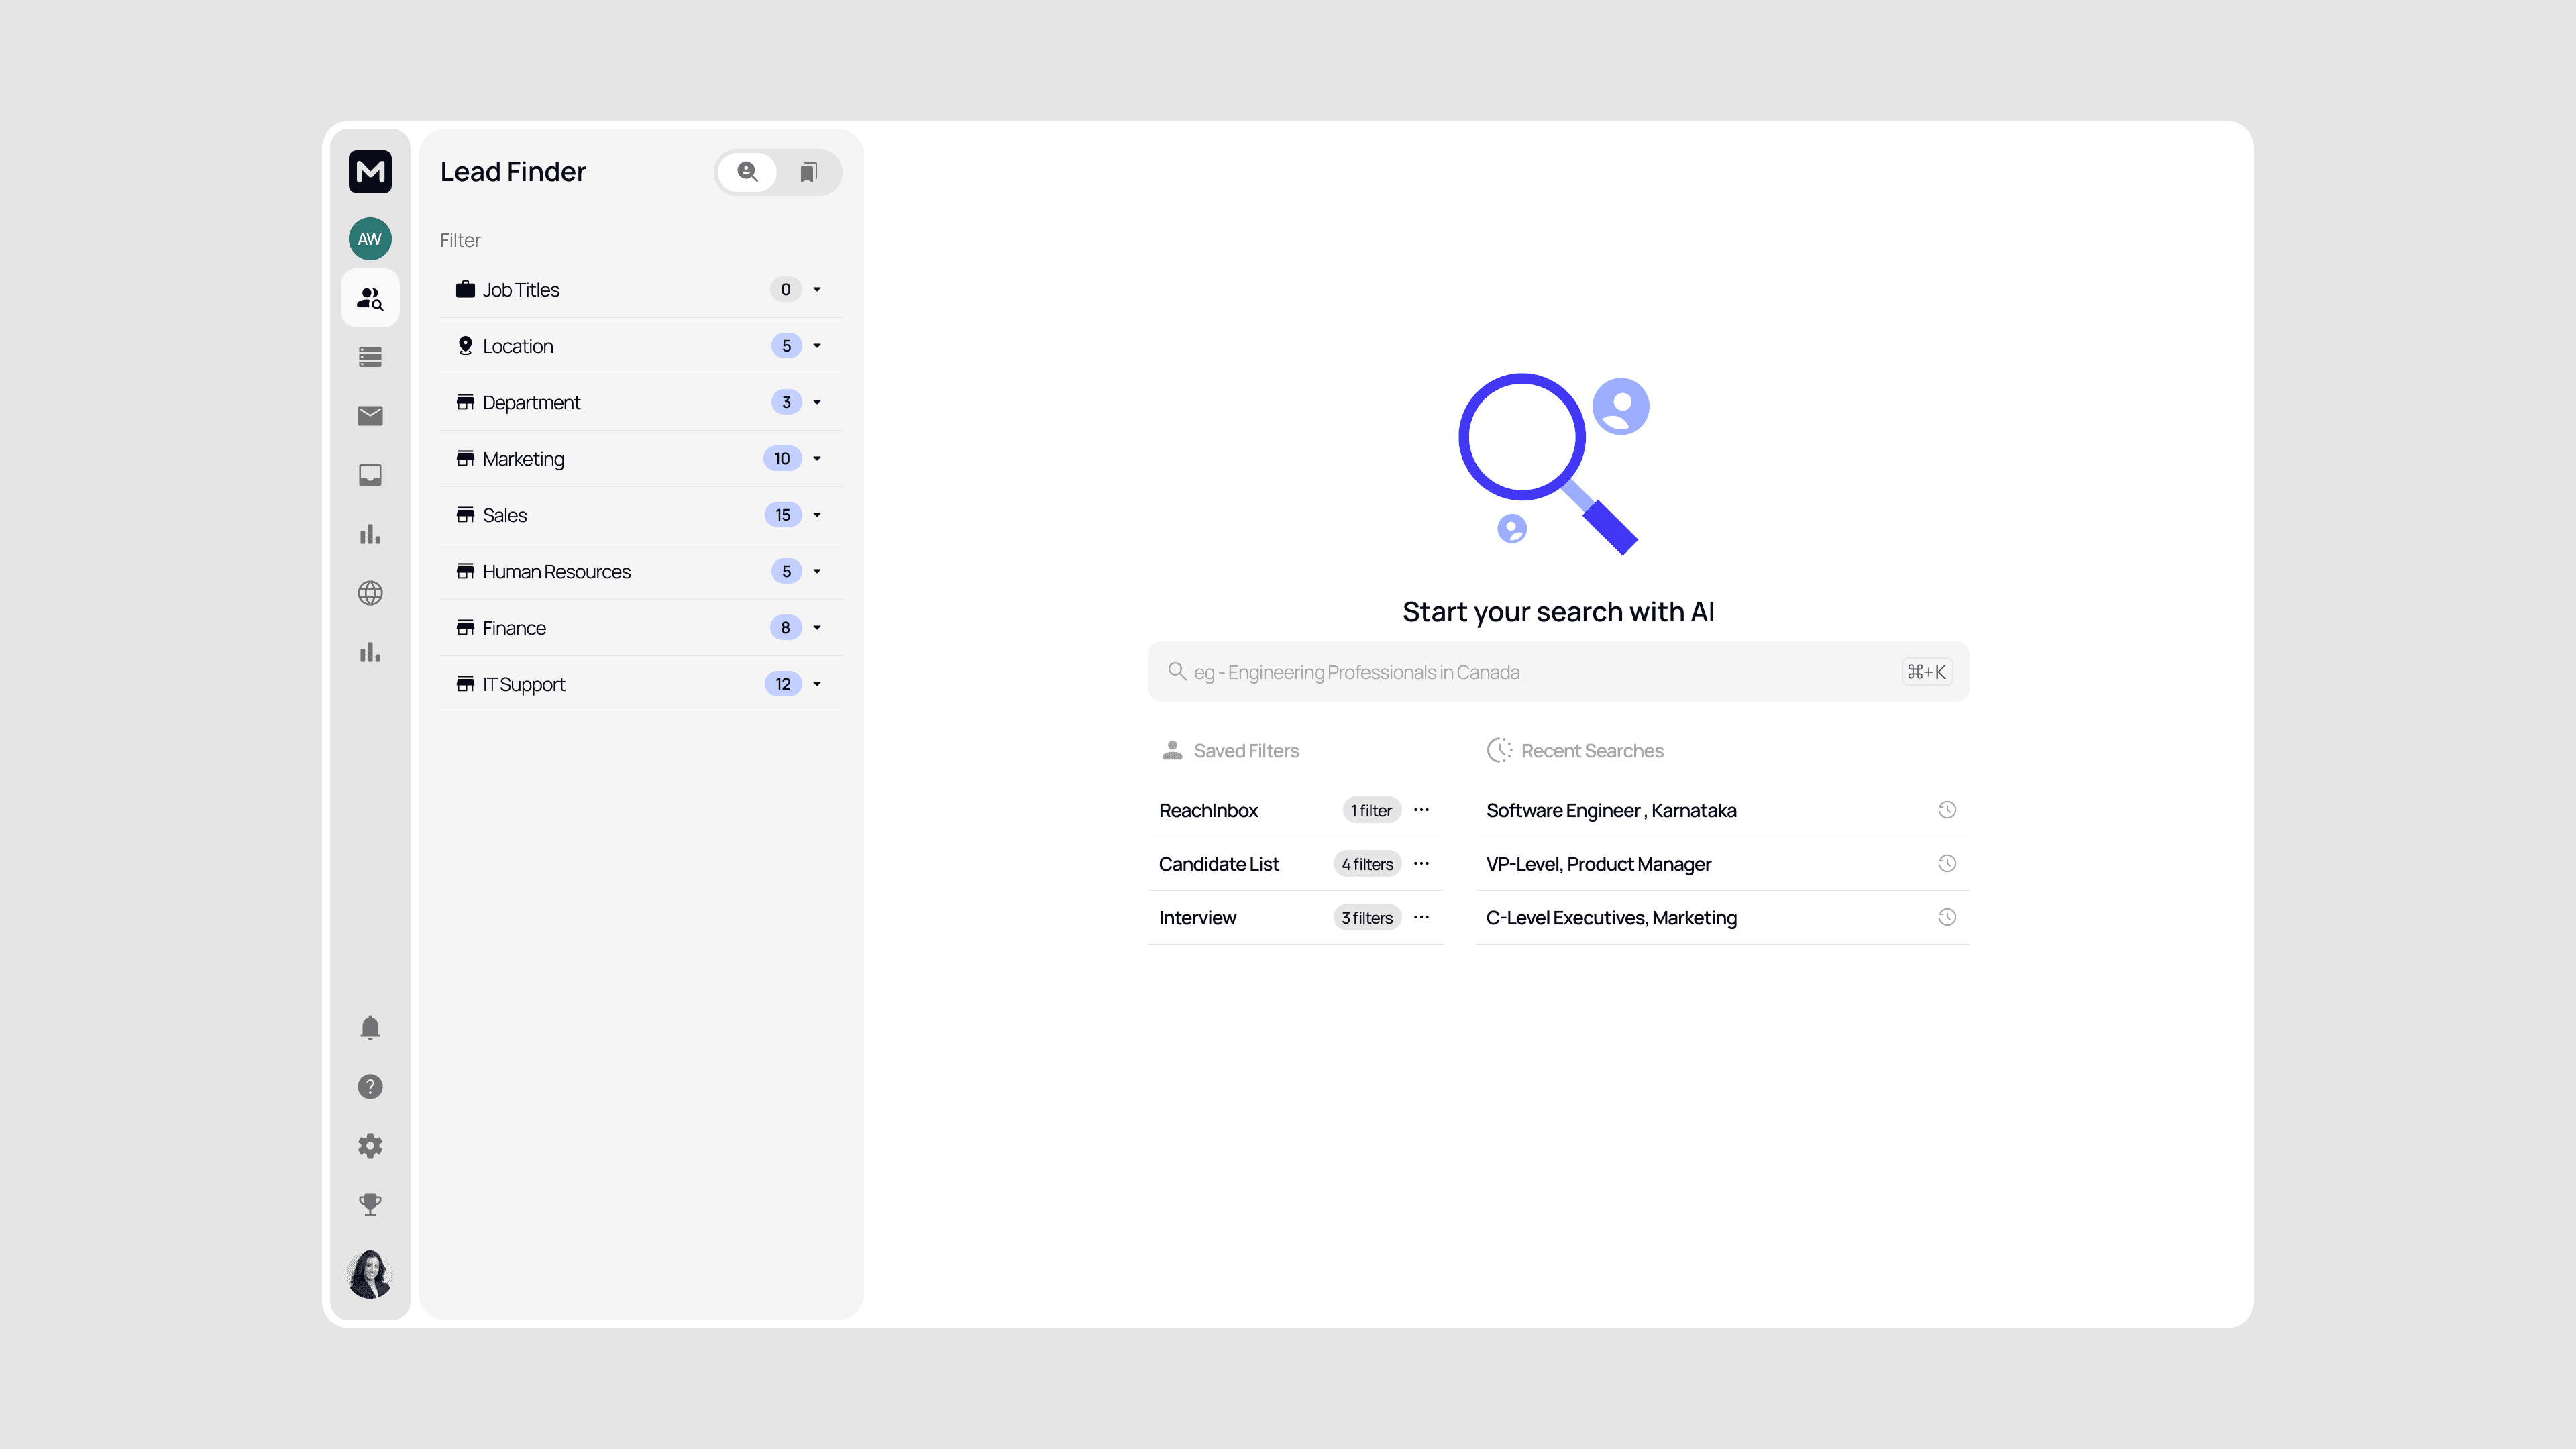Screen dimensions: 2576x1449
Task: Click the inbox tray sidebar icon
Action: click(x=370, y=475)
